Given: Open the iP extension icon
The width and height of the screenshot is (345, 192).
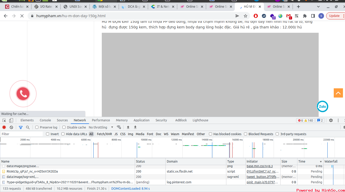Looking at the screenshot, I should (x=264, y=16).
